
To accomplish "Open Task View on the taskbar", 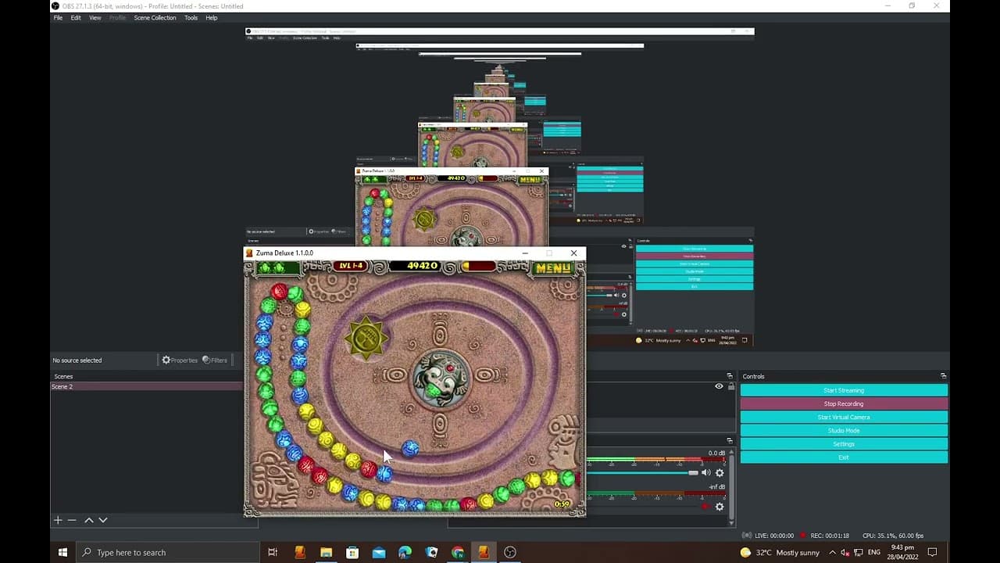I will 273,552.
